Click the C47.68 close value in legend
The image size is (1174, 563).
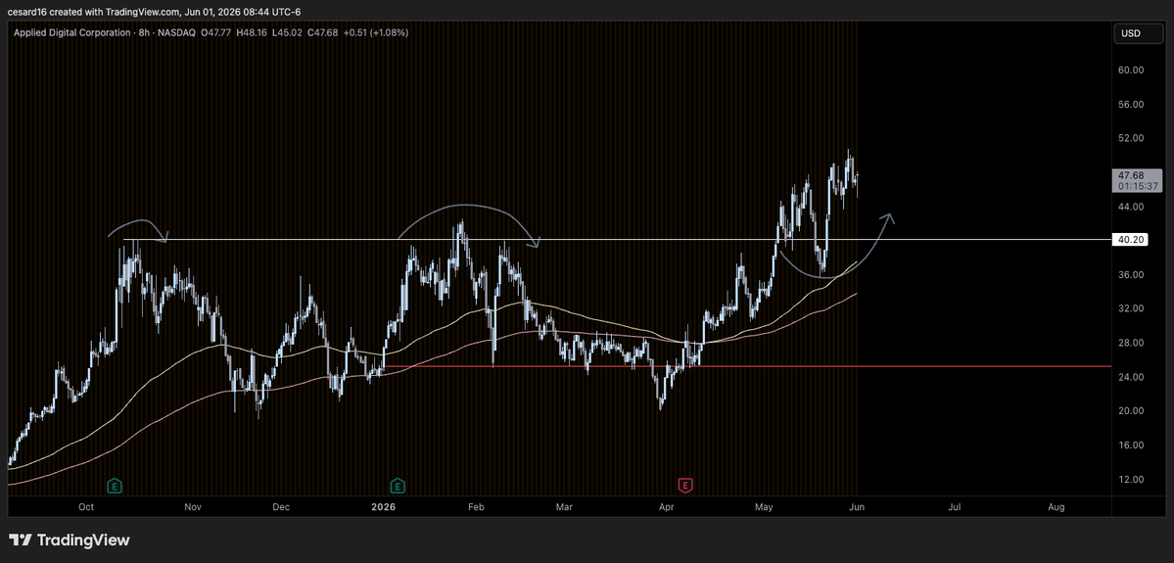point(323,33)
